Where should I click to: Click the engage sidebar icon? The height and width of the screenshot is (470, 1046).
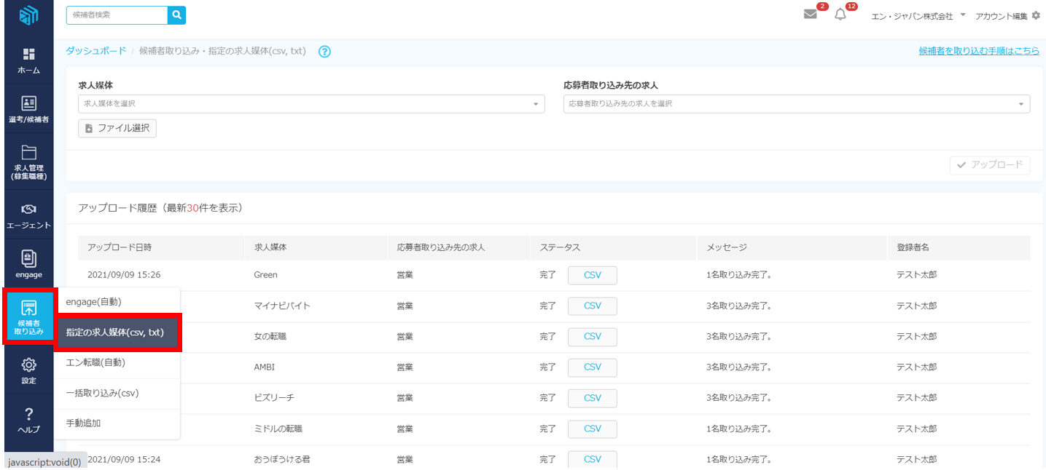(28, 259)
